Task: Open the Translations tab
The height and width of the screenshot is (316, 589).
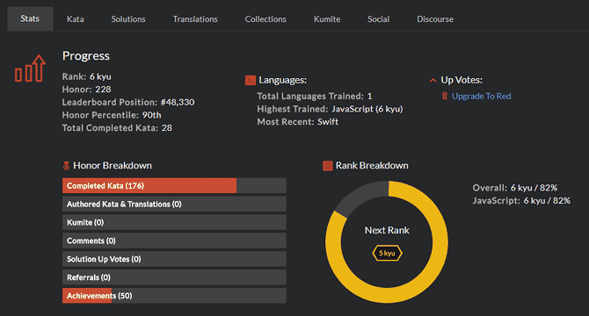Action: (x=195, y=19)
